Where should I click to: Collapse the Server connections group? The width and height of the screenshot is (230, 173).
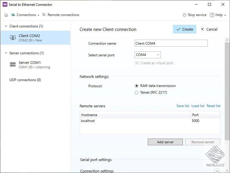click(x=6, y=53)
